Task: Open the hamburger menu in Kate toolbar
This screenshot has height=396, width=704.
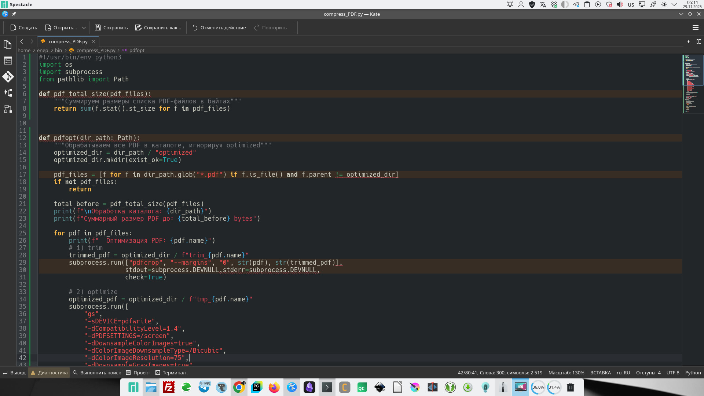Action: tap(695, 27)
